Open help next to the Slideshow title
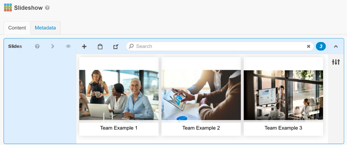The image size is (347, 145). (47, 8)
